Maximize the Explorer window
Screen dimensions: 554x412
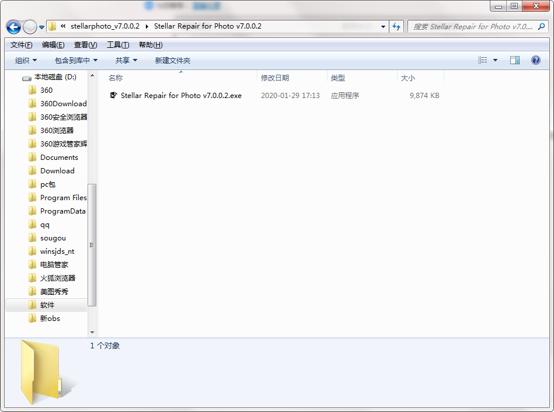514,6
